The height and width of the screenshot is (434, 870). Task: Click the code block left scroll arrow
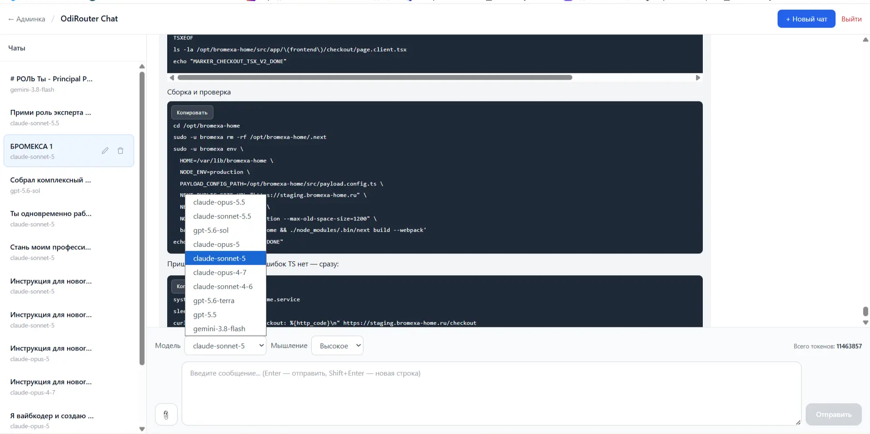pyautogui.click(x=172, y=78)
